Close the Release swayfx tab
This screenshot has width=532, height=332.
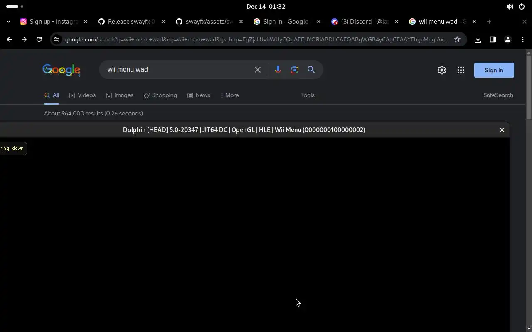click(x=163, y=22)
